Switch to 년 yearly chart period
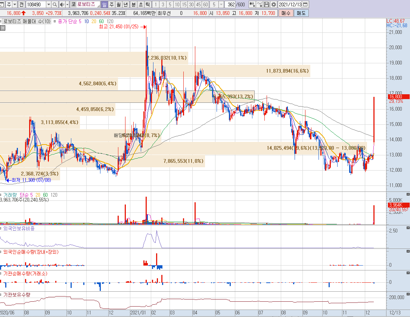 [126, 4]
